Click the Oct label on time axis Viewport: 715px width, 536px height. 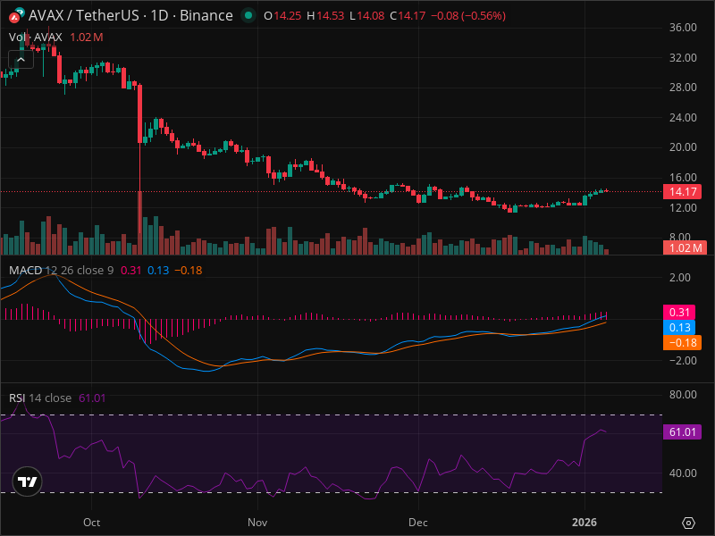92,523
